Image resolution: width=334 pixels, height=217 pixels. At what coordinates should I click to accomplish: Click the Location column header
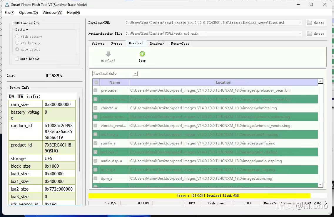click(x=223, y=83)
